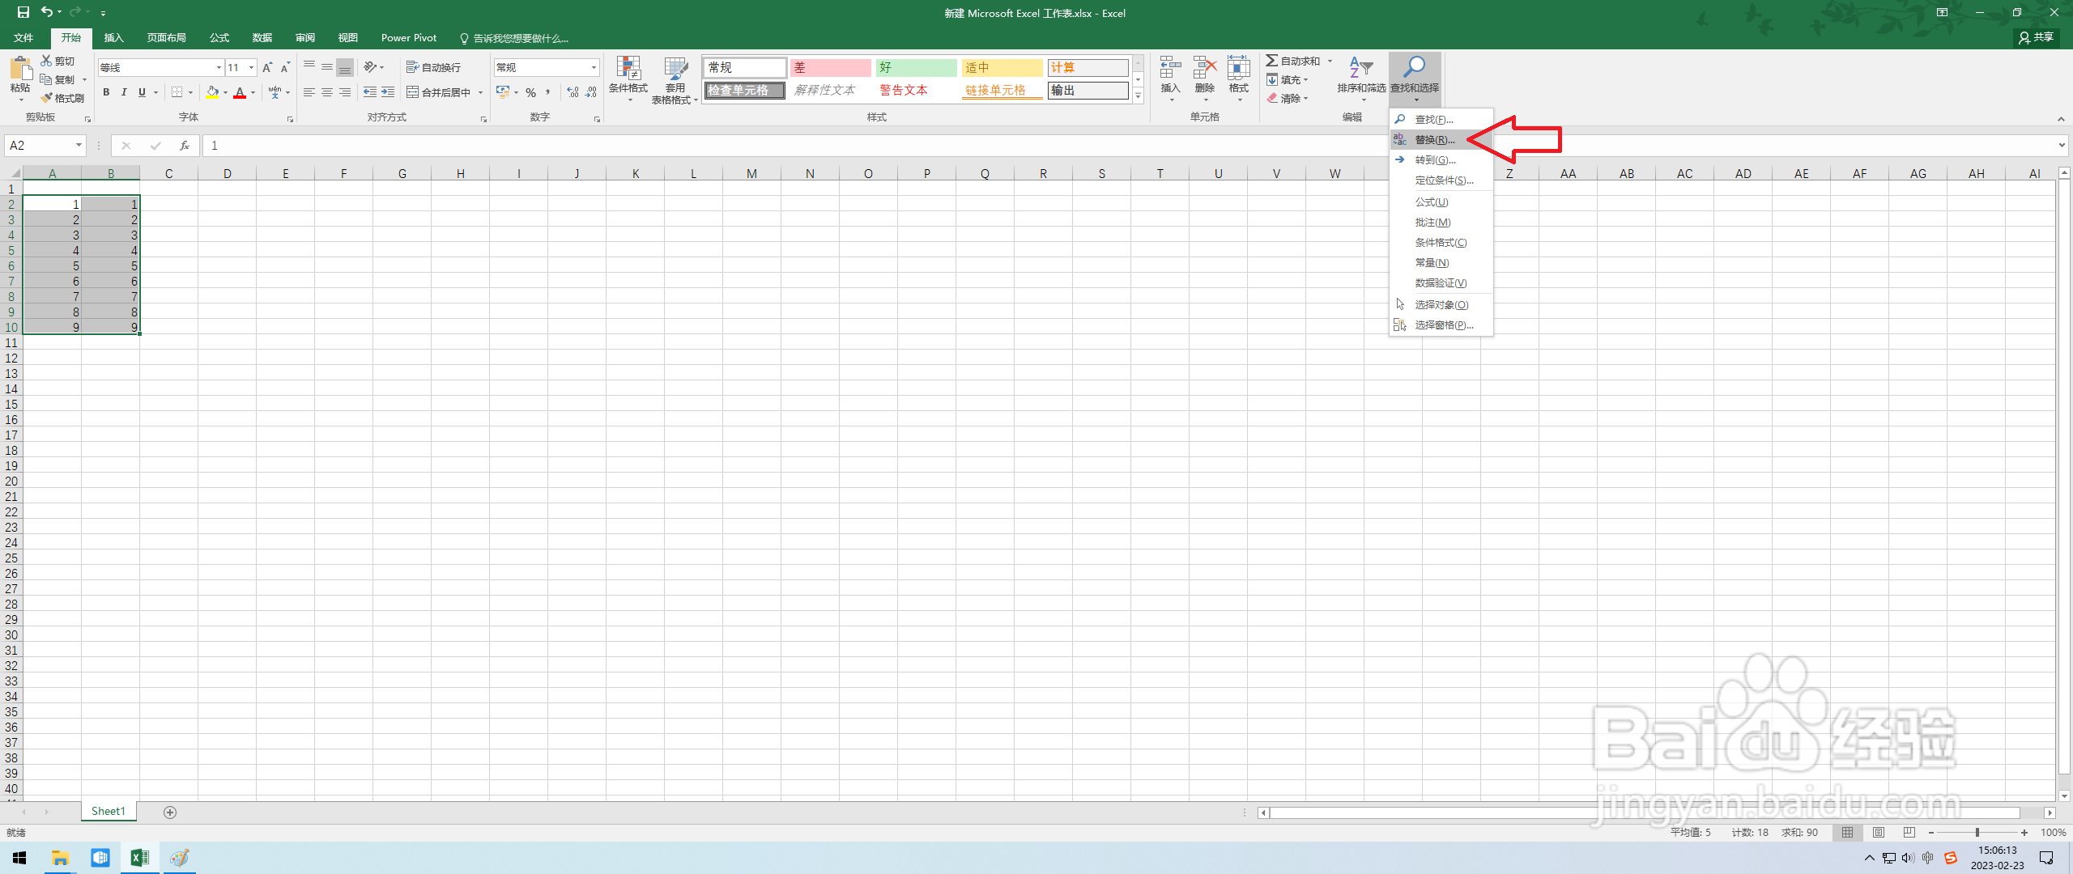Choose Go To Special (定位条件) from the menu
The image size is (2073, 874).
pyautogui.click(x=1441, y=180)
